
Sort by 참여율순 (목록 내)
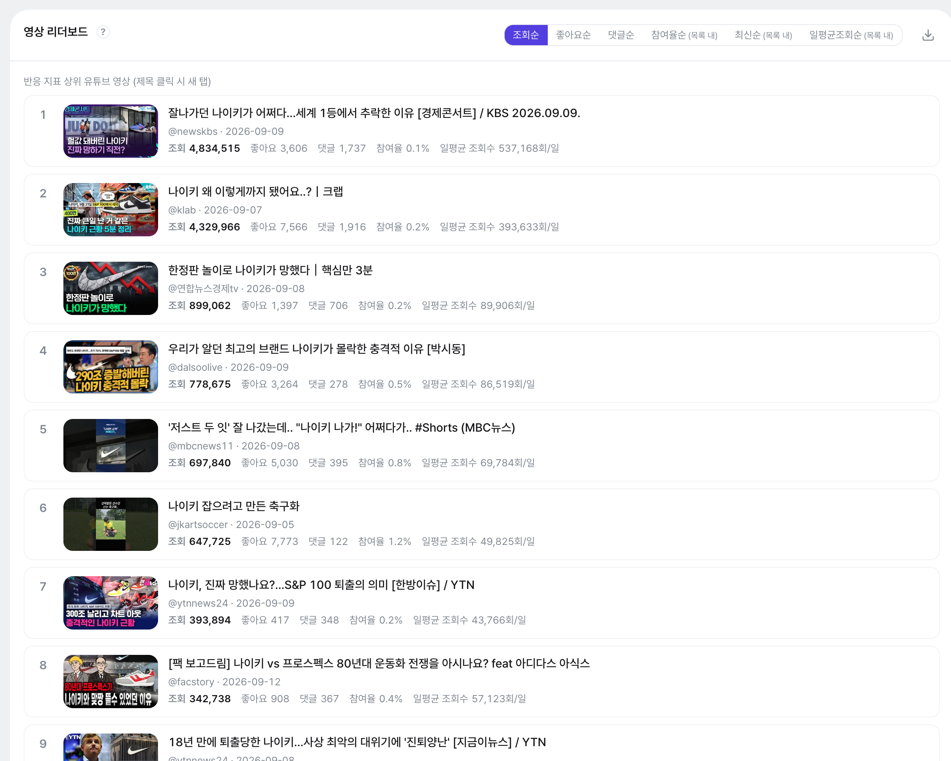(684, 35)
